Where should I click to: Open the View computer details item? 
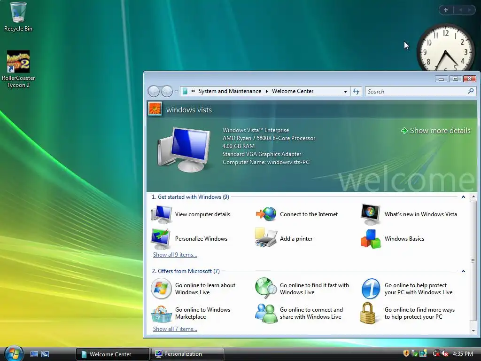[191, 214]
